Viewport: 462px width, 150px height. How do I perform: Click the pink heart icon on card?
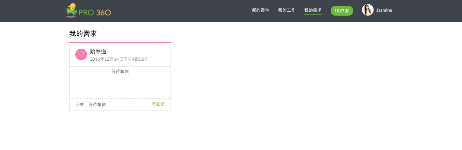(x=81, y=54)
